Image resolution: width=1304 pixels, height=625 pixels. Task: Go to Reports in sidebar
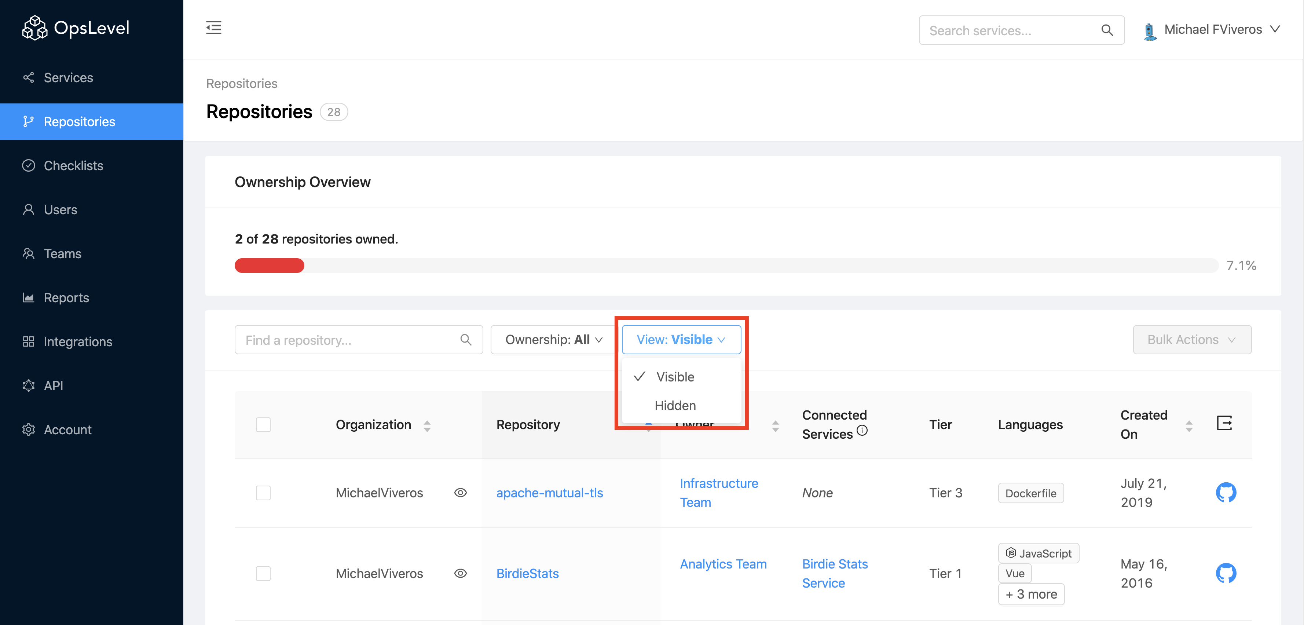tap(92, 297)
